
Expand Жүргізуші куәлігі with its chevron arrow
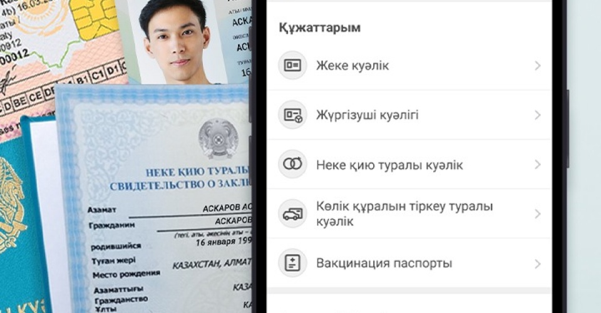538,115
